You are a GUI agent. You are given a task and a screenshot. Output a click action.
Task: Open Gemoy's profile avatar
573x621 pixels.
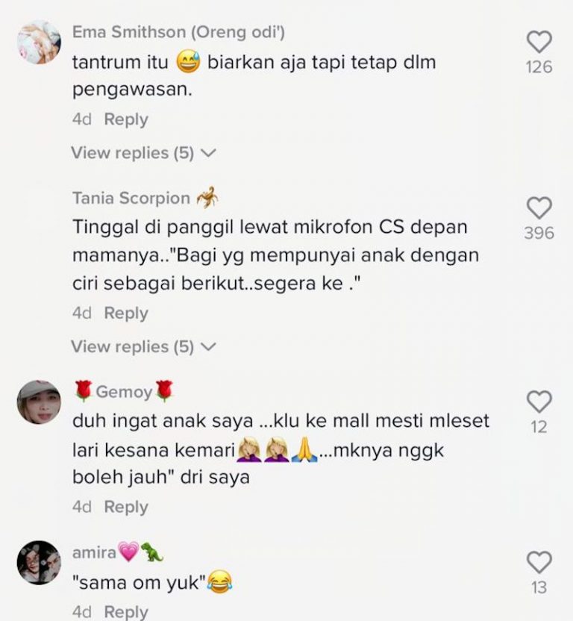pos(39,402)
